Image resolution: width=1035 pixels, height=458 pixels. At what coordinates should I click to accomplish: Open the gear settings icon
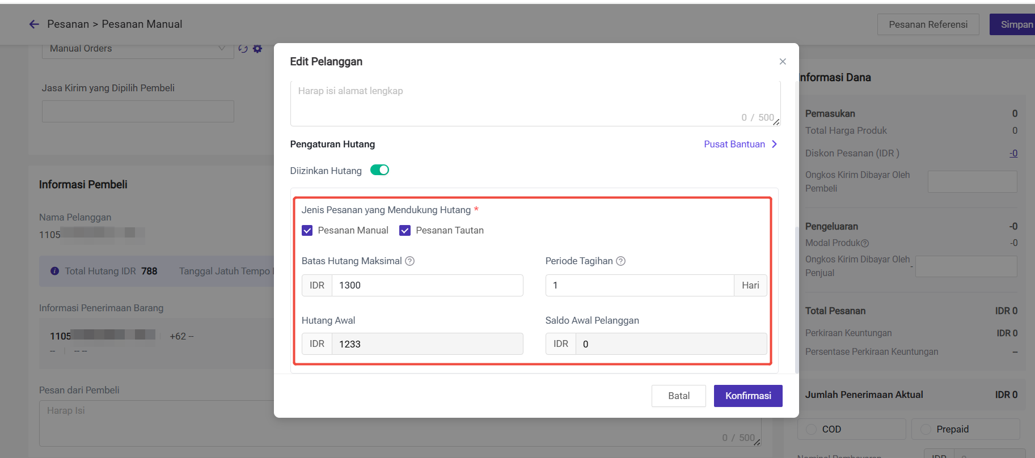click(x=257, y=49)
